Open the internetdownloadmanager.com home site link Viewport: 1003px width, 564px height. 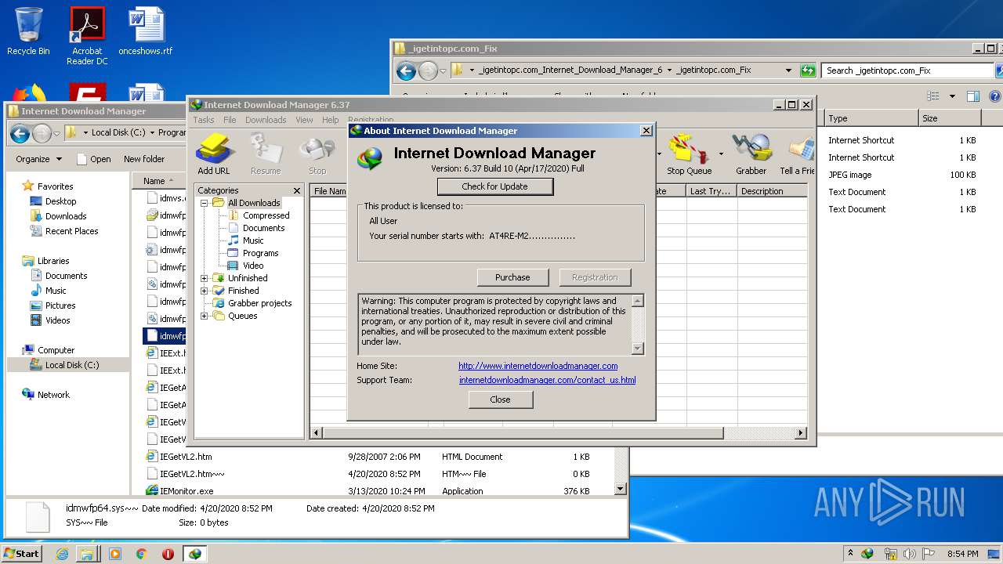(x=538, y=366)
